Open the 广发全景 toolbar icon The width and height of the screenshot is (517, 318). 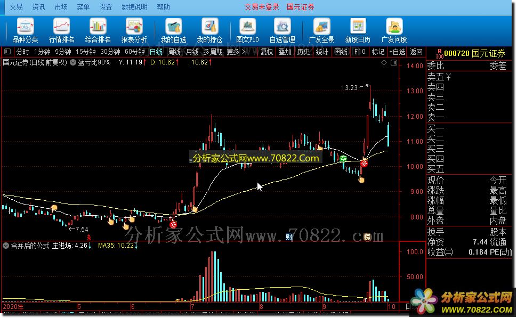(321, 31)
